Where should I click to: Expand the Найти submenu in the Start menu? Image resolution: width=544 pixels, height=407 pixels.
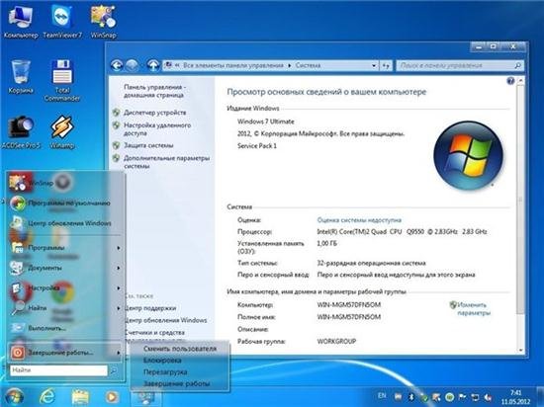64,308
